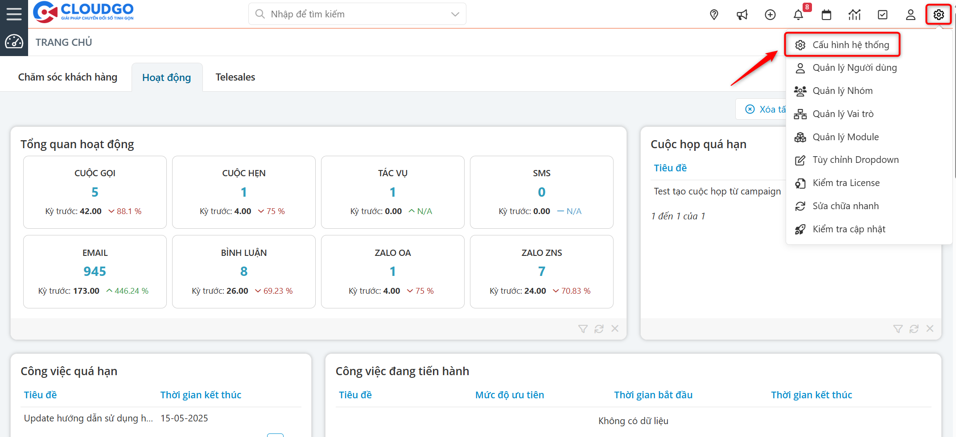Click the megaphone announcements icon
This screenshot has width=956, height=437.
click(x=742, y=15)
